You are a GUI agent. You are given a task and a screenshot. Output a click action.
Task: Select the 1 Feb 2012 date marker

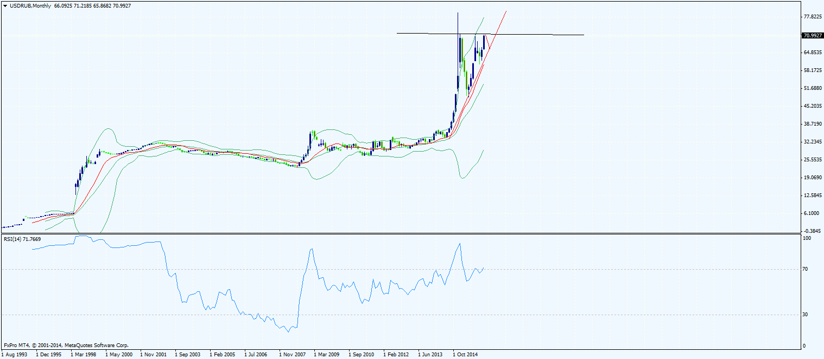point(396,355)
